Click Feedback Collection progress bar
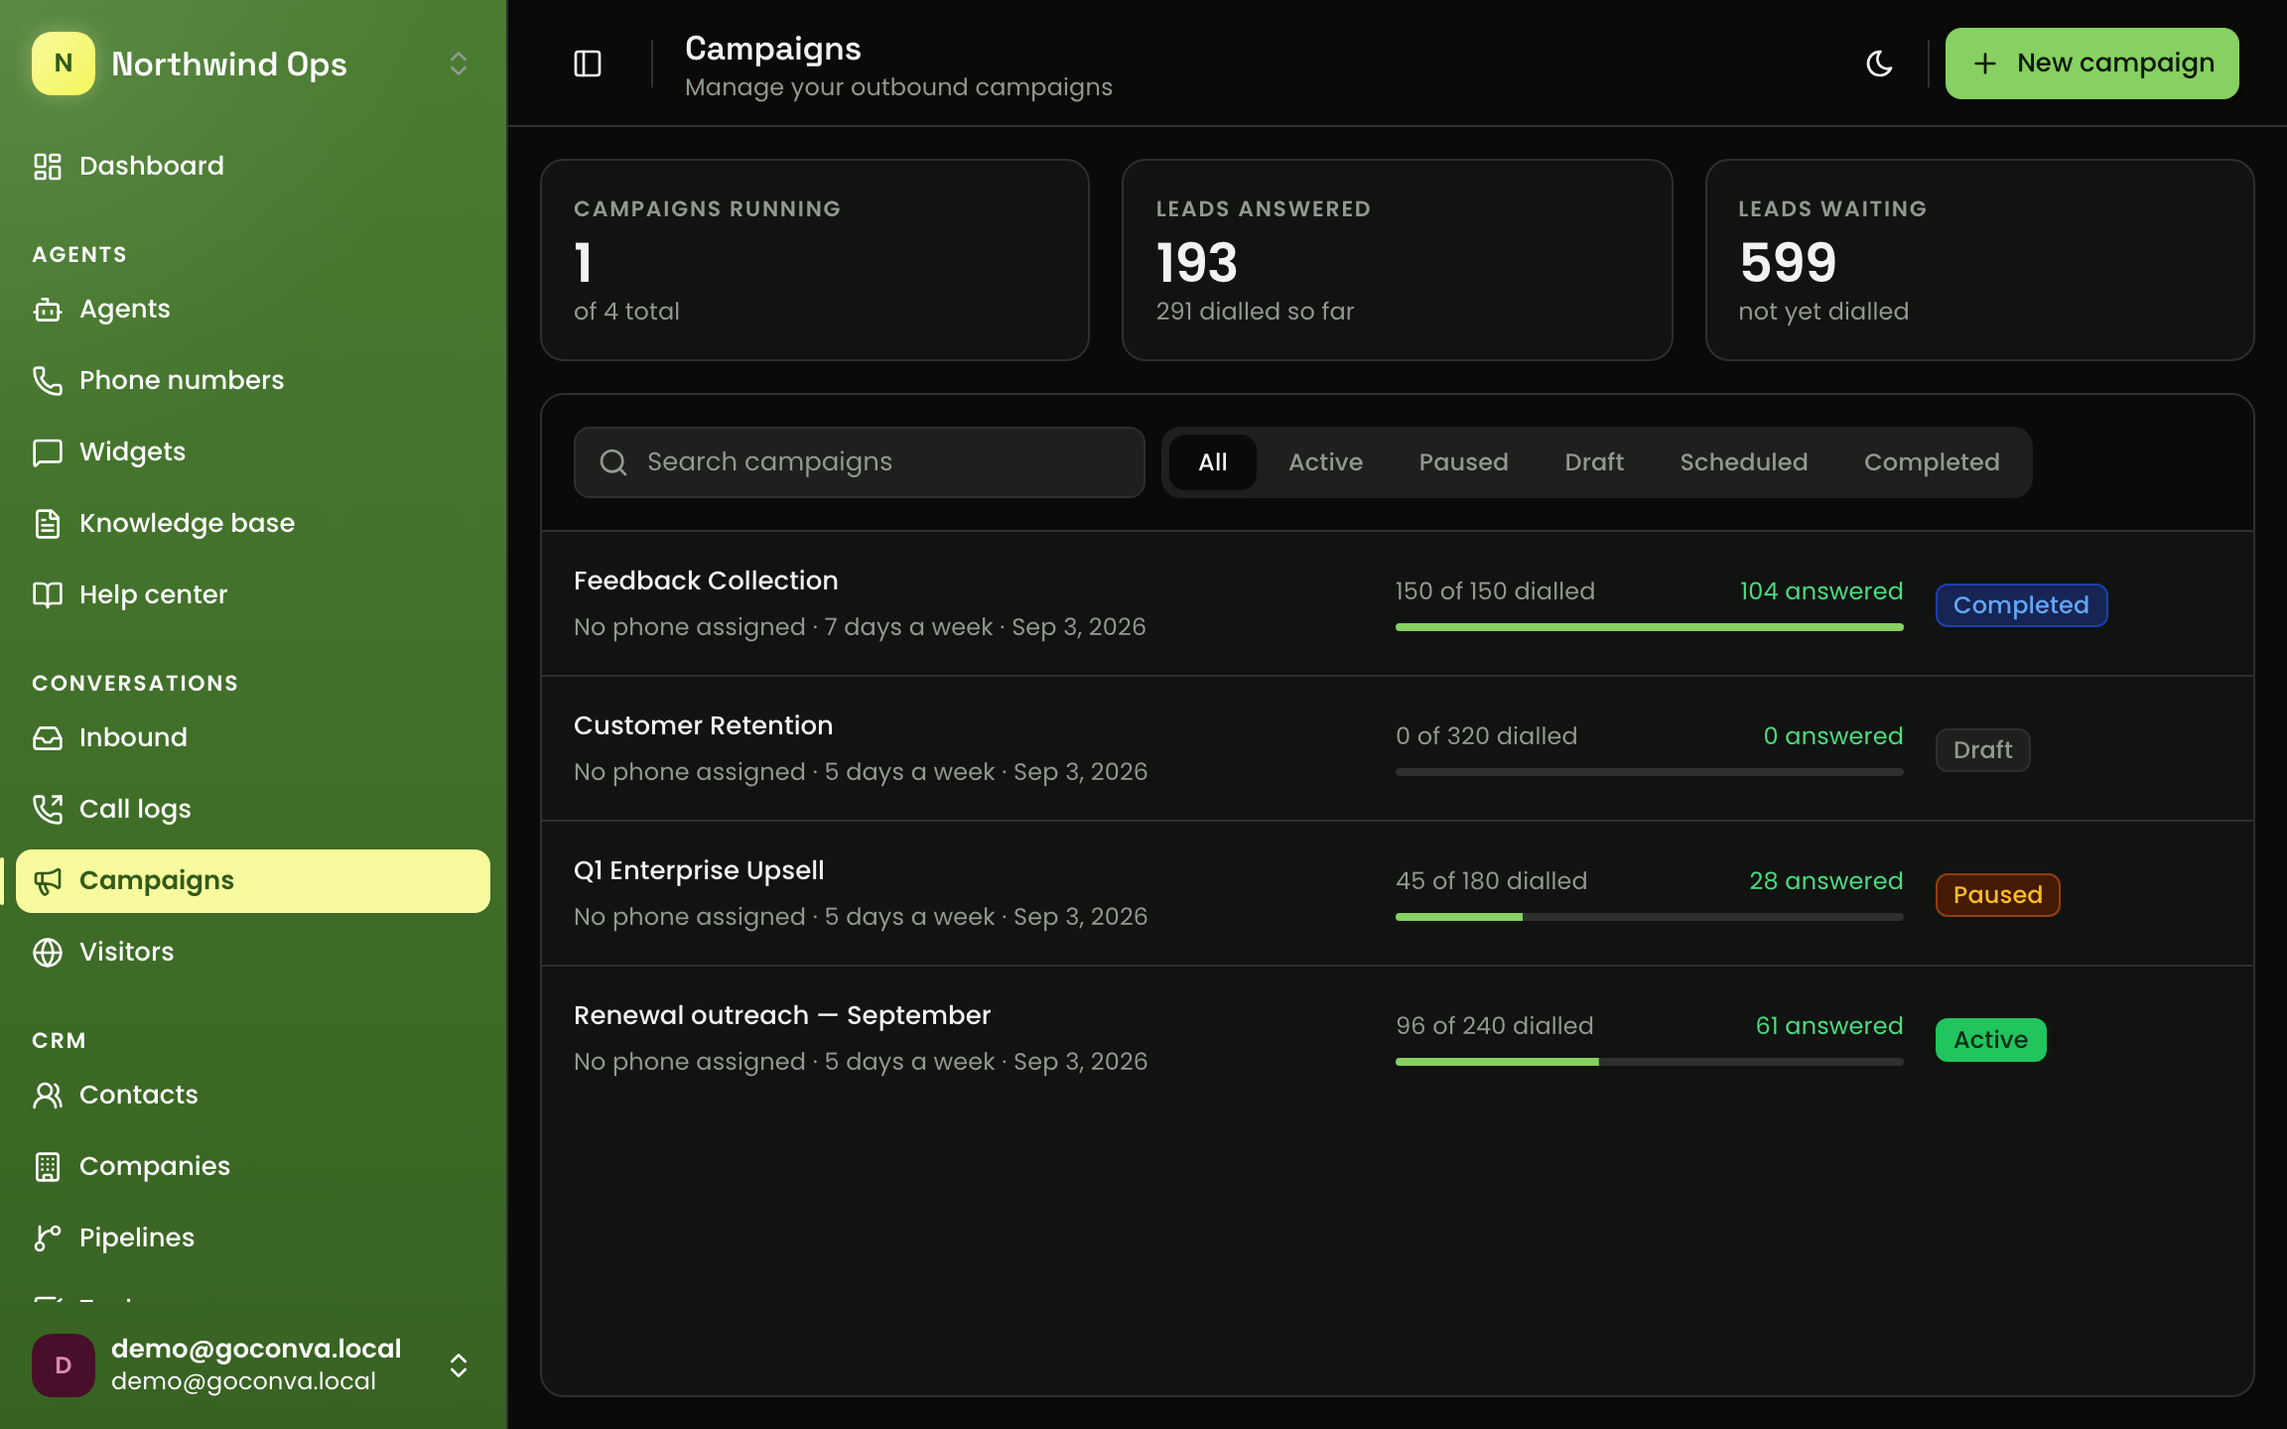The image size is (2287, 1429). coord(1649,627)
